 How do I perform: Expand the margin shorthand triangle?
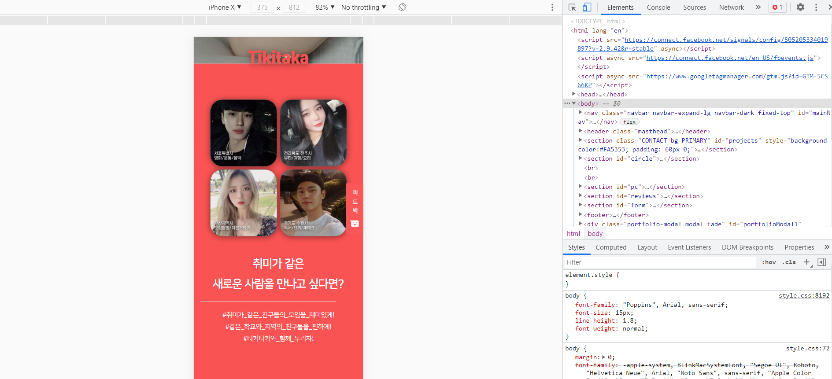pyautogui.click(x=603, y=357)
